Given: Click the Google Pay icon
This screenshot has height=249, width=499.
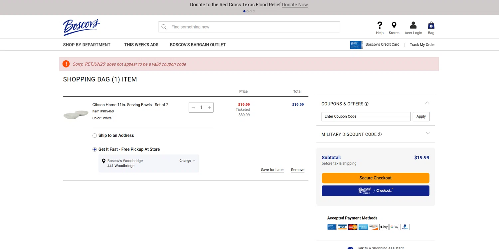Looking at the screenshot, I should coord(394,227).
